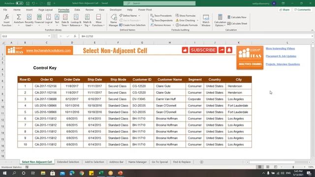Select the DV-13045 customer ID cell
This screenshot has width=315, height=177.
tap(142, 99)
